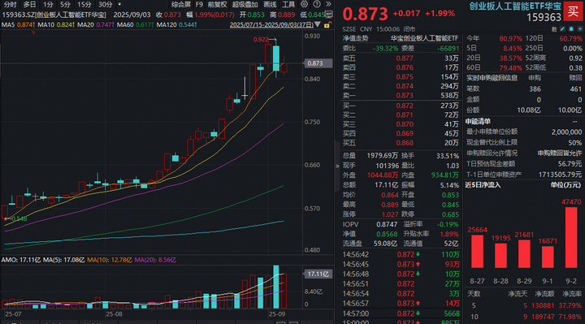Viewport: 585px width, 324px height.
Task: Click the MA20 0.747 indicator label
Action: [x=96, y=24]
